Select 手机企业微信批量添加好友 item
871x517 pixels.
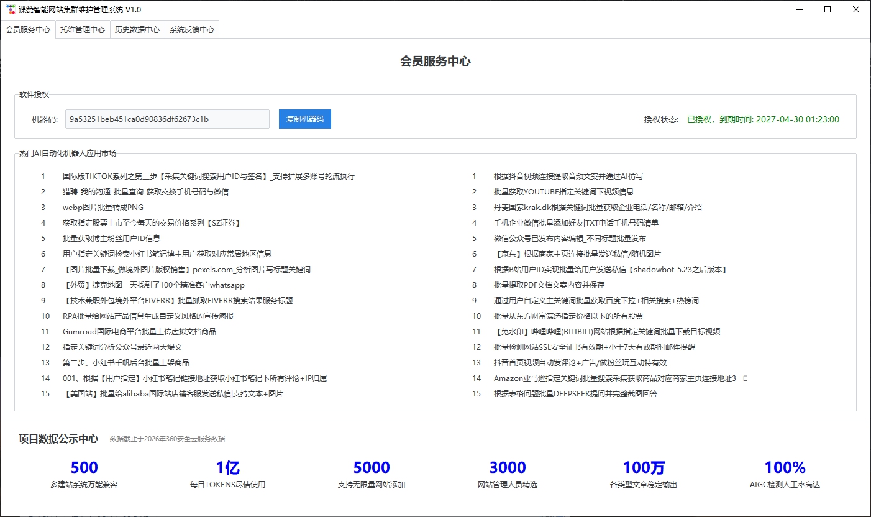pos(576,223)
